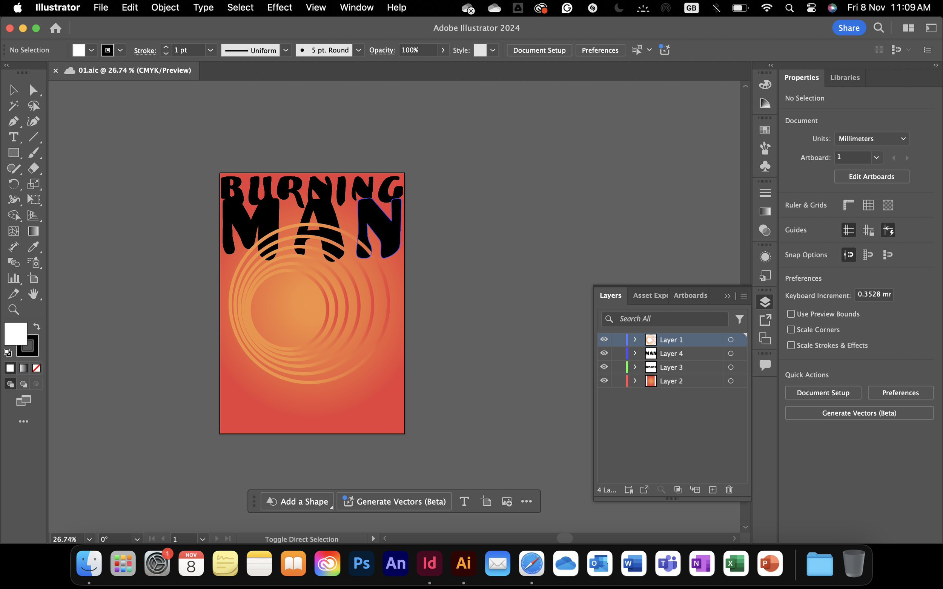Switch to the Libraries tab

click(x=845, y=78)
